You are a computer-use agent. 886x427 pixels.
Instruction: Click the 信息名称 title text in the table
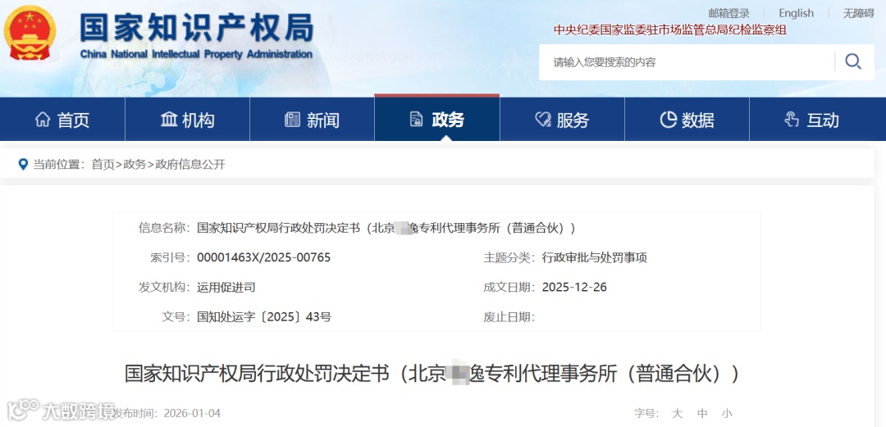386,228
